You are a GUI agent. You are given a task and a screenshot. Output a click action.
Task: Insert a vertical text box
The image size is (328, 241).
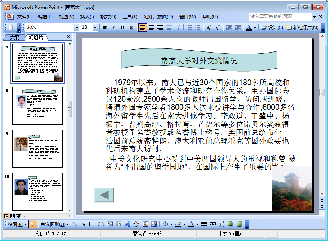[x=119, y=224]
